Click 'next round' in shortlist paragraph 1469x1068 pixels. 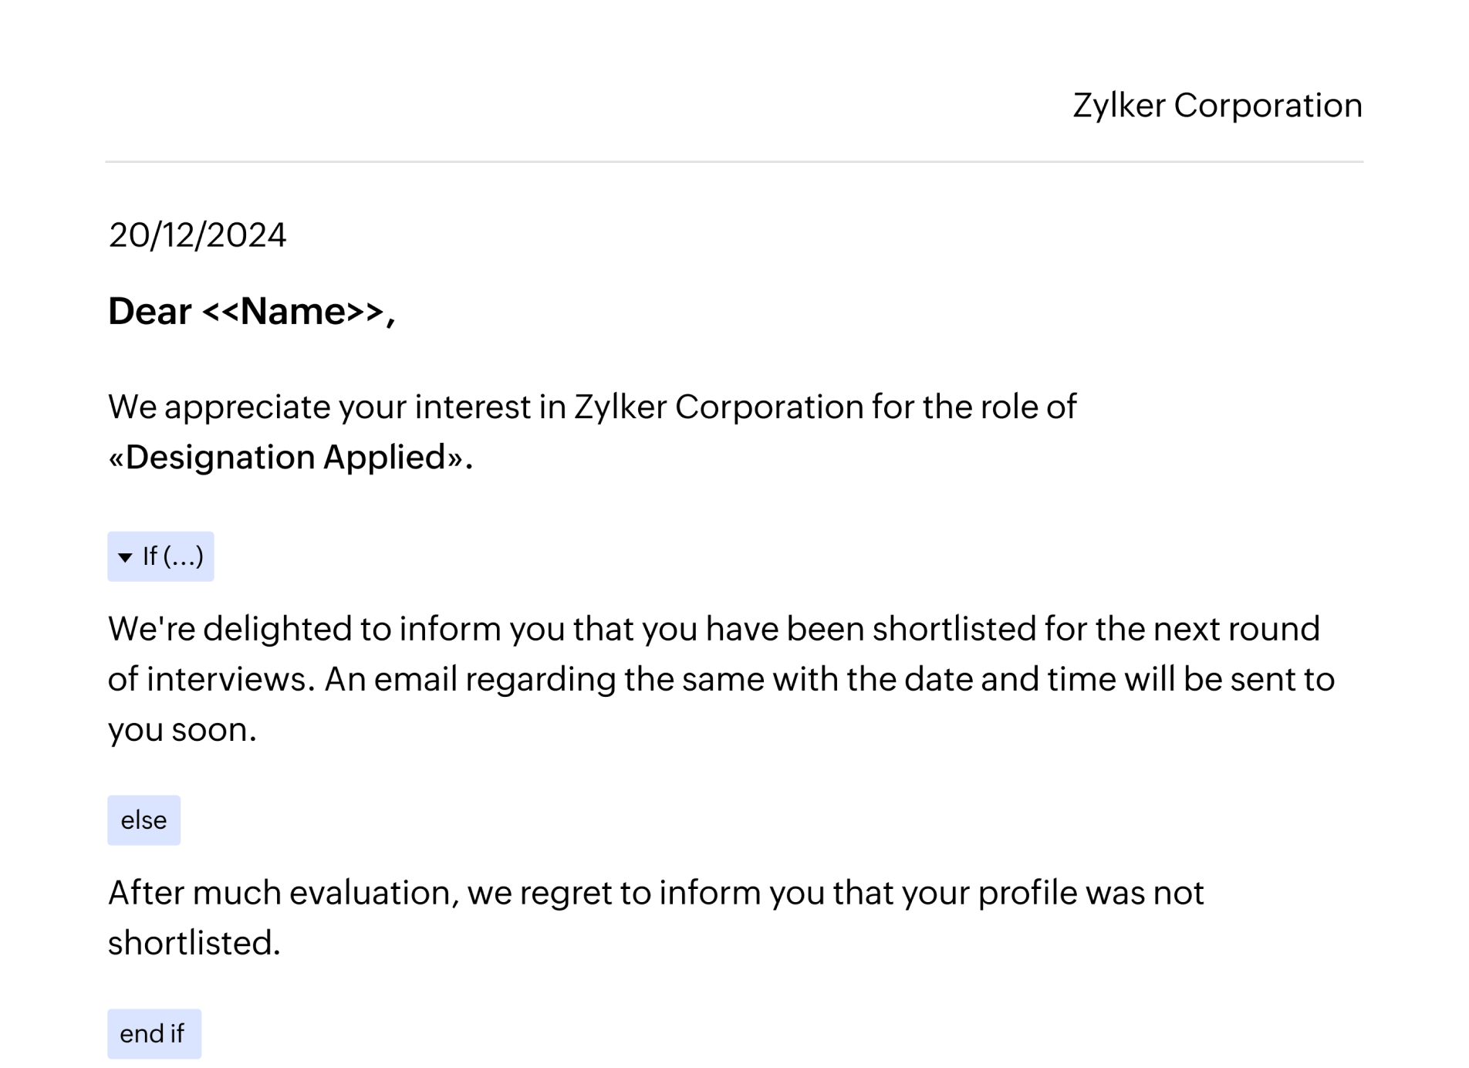1236,629
